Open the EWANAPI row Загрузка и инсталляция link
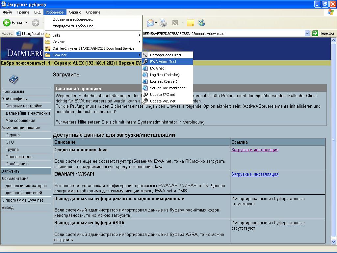The image size is (337, 253). point(255,174)
